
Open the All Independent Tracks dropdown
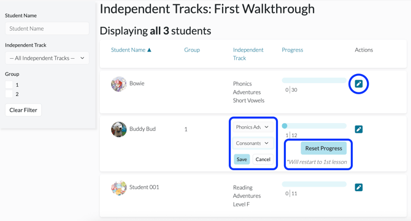click(47, 58)
